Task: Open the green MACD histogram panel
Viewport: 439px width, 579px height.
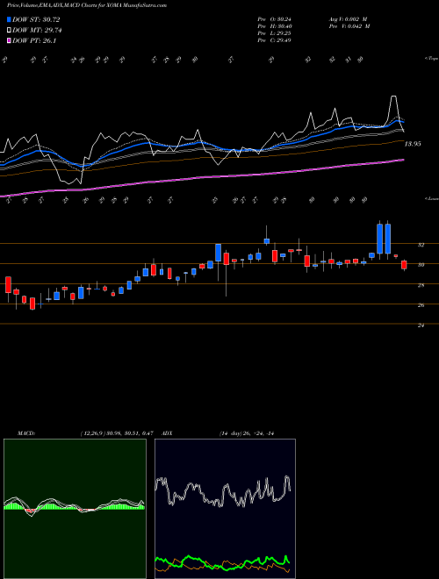Action: (75, 509)
